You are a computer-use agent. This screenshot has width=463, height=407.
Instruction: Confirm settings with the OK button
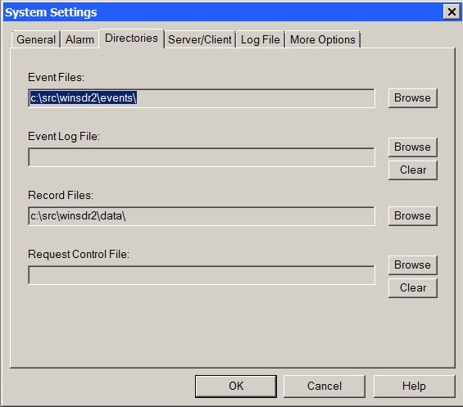click(x=236, y=387)
